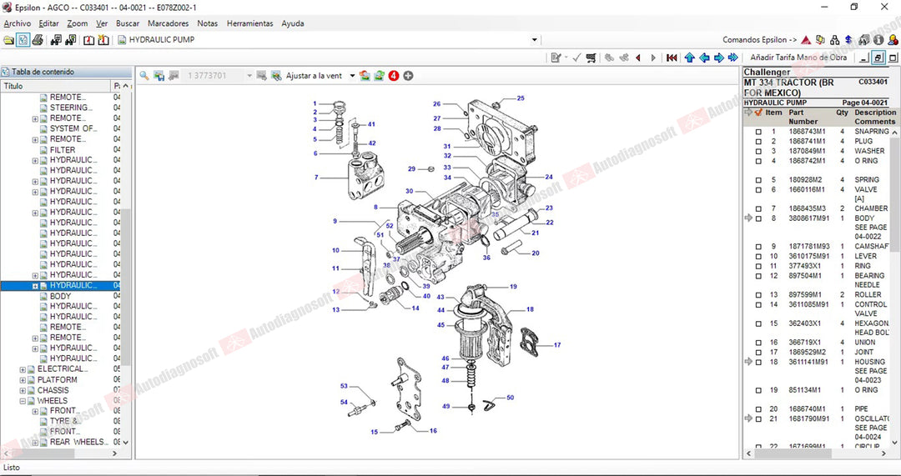Open the Zoom menu

77,23
